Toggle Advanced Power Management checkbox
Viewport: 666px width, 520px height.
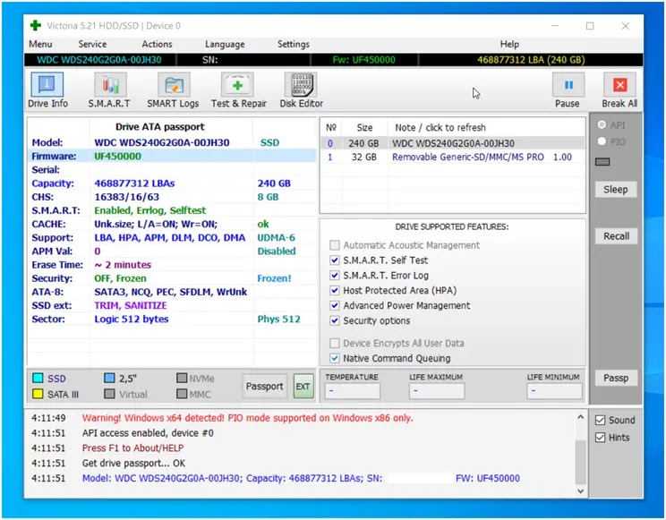click(x=335, y=305)
